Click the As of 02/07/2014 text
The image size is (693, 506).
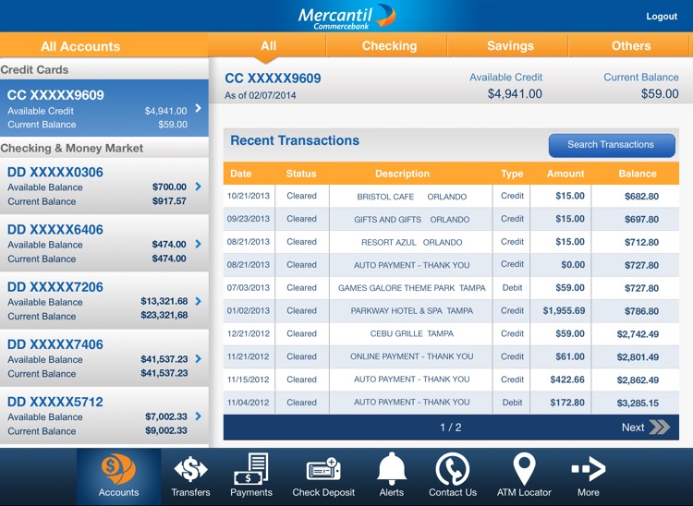[261, 95]
